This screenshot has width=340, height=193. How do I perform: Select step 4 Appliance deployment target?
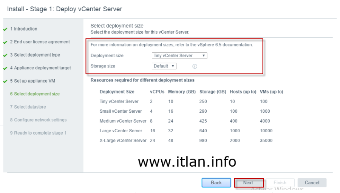[x=40, y=68]
